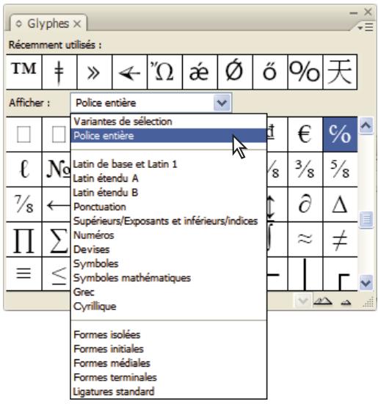Choose the accented Ø glyph in recents
Viewport: 378px width, 404px height.
tap(235, 72)
